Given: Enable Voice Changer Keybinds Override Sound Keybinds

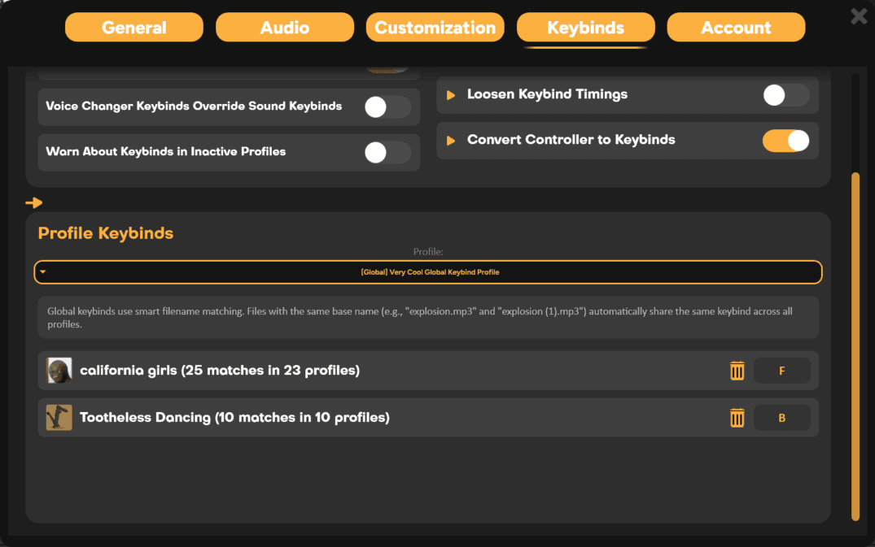Looking at the screenshot, I should [x=387, y=106].
